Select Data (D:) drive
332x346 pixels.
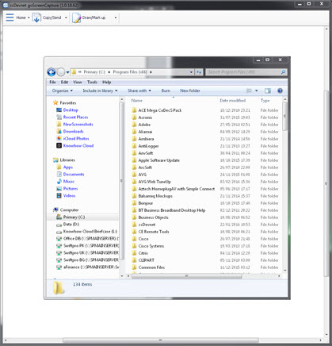[x=71, y=225]
